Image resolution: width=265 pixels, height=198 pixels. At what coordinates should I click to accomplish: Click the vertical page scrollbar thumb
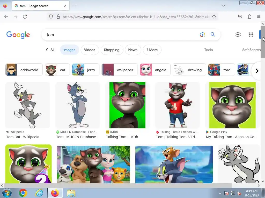pos(263,42)
